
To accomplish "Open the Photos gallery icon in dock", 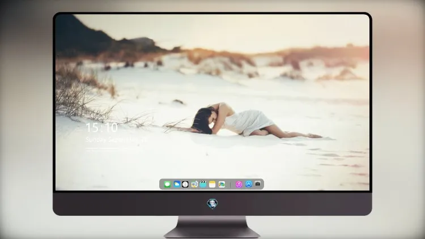I will tap(222, 184).
